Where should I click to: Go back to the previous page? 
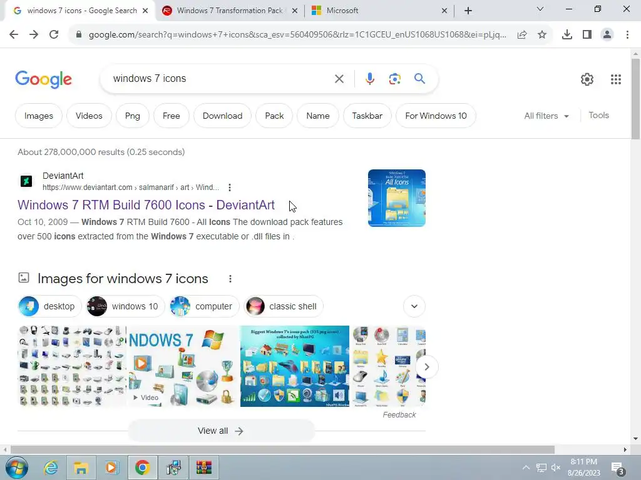pos(14,35)
